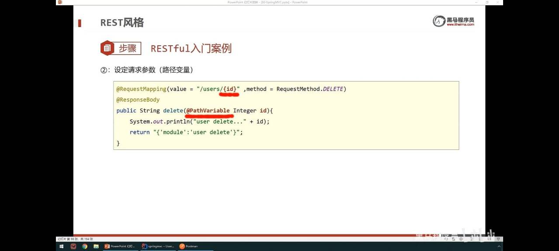Click the return statement line in the code

point(186,132)
